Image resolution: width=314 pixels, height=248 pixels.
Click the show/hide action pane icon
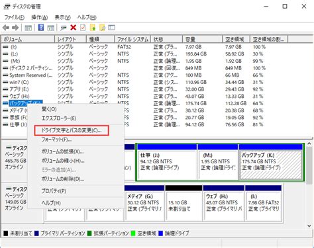50,28
